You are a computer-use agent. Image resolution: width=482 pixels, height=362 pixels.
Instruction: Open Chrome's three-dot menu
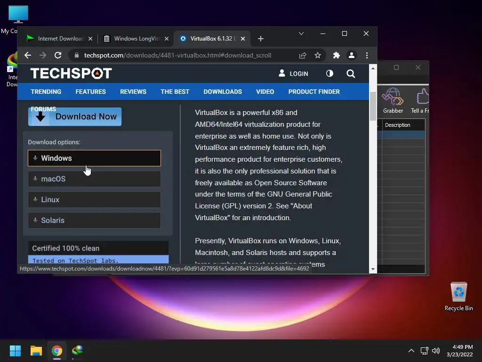pos(367,56)
